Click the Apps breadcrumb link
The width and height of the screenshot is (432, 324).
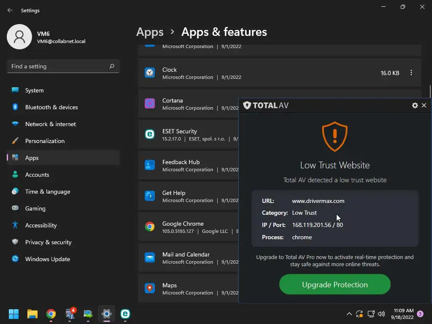(x=150, y=32)
